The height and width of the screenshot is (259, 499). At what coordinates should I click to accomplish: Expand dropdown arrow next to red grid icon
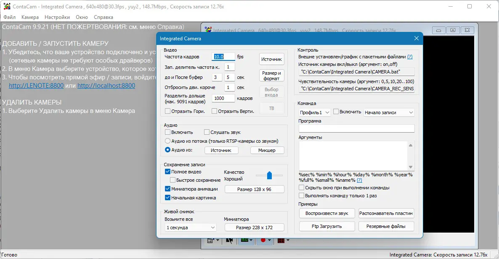288,240
